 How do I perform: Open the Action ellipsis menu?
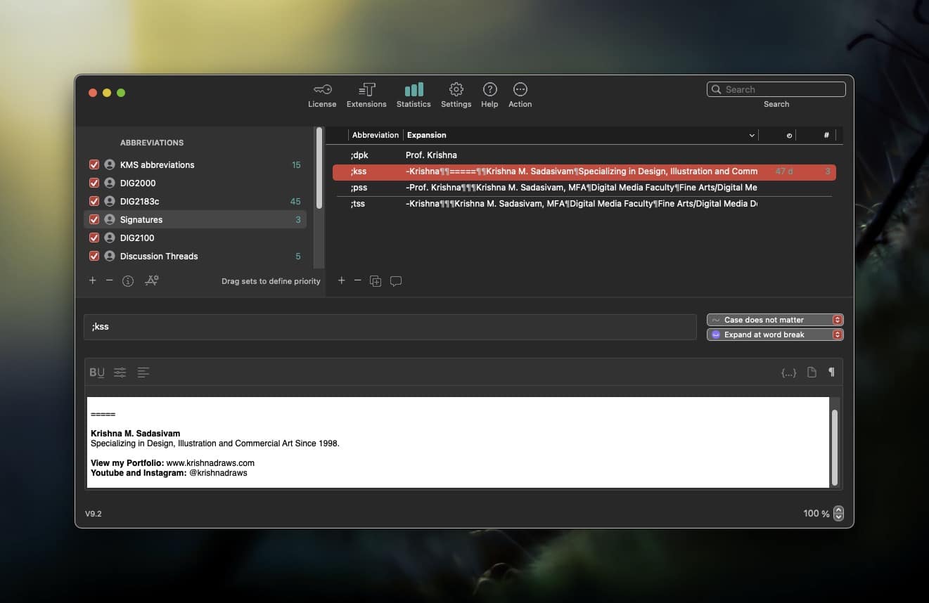(x=520, y=90)
